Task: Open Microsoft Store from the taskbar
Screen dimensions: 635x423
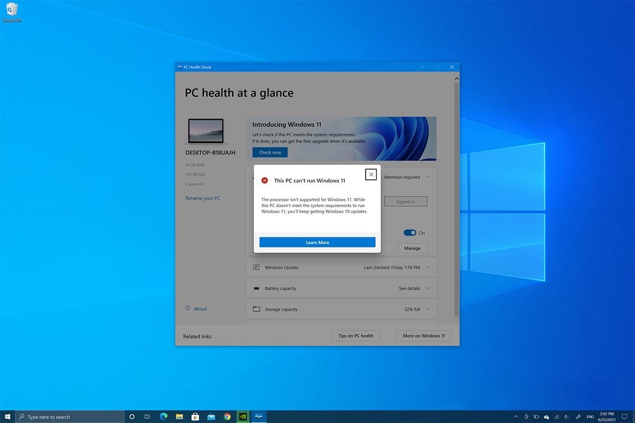Action: pos(195,417)
